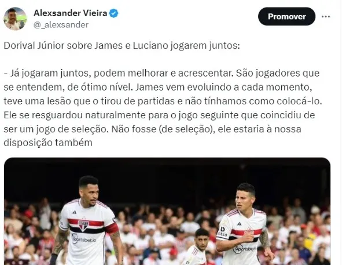Click the sleeve sponsor patch on right player

click(222, 231)
